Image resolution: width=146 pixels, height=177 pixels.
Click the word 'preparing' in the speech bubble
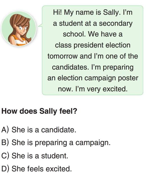pyautogui.click(x=118, y=67)
